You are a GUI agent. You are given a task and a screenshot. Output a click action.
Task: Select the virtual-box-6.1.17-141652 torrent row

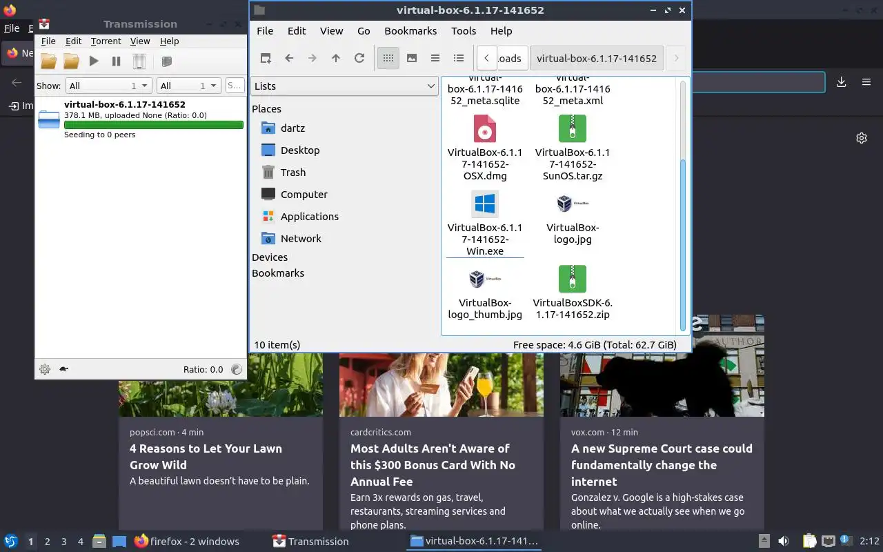coord(141,119)
